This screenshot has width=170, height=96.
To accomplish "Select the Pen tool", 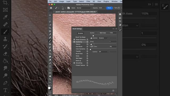I will tap(50, 63).
